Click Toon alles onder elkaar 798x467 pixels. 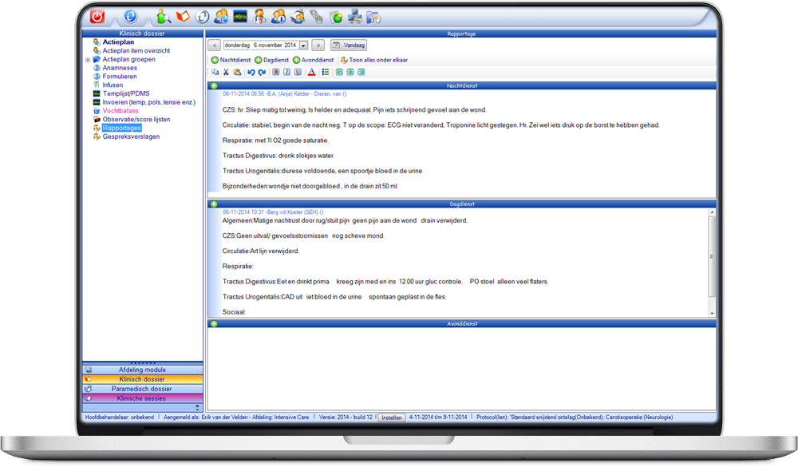pos(374,60)
